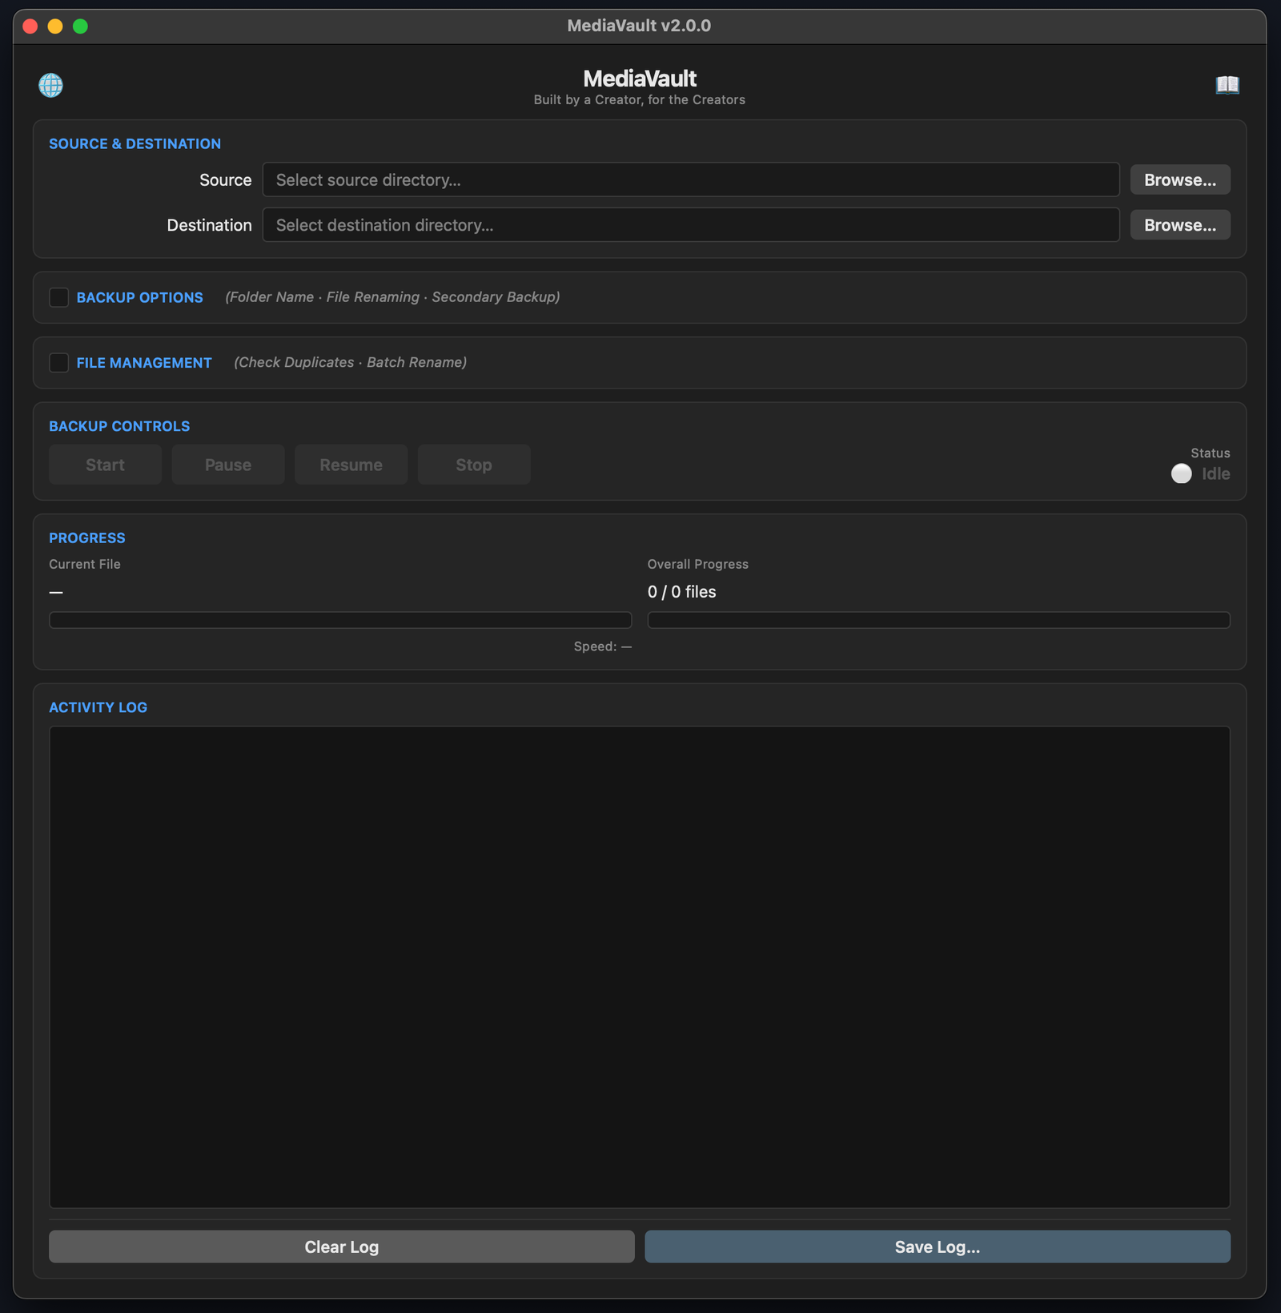1281x1313 pixels.
Task: Click the Overall Progress bar
Action: coord(938,620)
